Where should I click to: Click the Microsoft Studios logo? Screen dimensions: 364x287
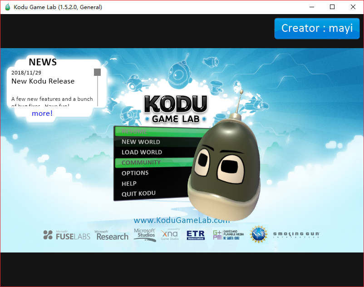coord(144,234)
